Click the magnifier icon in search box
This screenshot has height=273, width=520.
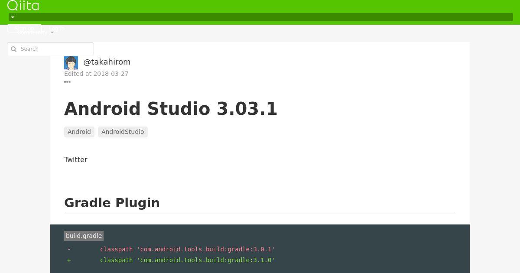tap(13, 49)
